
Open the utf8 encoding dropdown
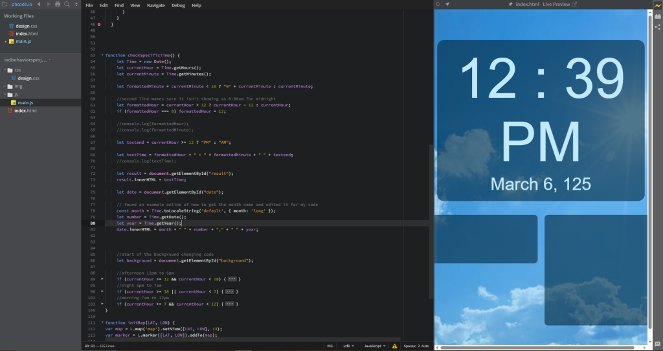pos(349,346)
